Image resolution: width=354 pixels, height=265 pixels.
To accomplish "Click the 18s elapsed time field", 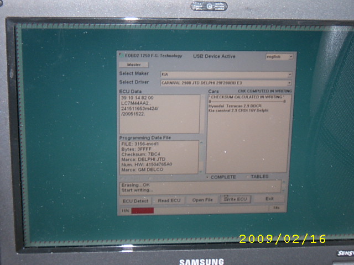I will pos(277,208).
